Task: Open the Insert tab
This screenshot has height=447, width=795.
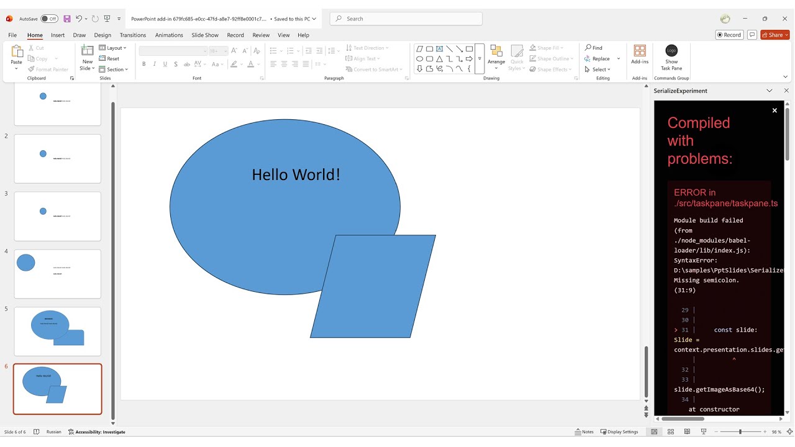Action: 58,35
